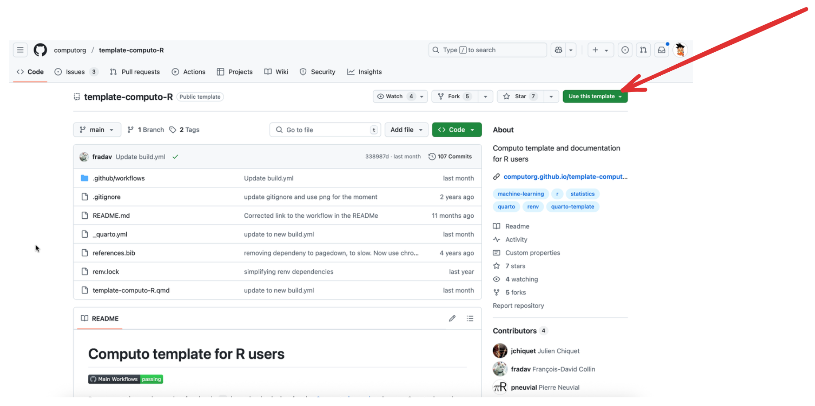Open the issues icon in header
The height and width of the screenshot is (406, 815).
[625, 50]
